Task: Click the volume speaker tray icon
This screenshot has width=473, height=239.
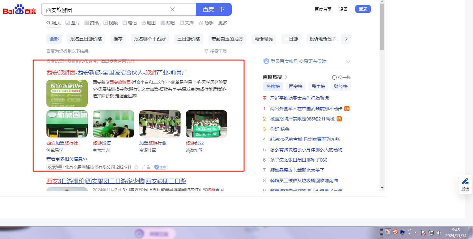Action: (x=439, y=233)
